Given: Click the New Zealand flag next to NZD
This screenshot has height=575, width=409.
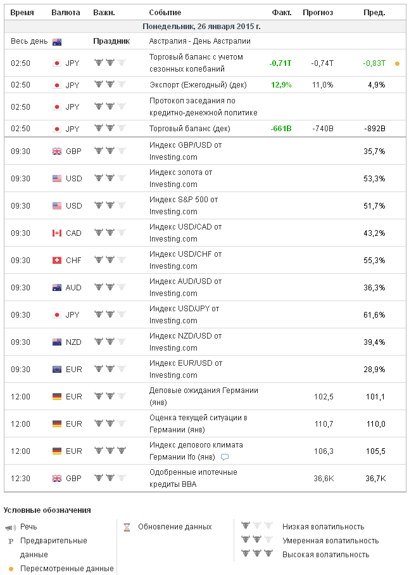Looking at the screenshot, I should pyautogui.click(x=57, y=342).
